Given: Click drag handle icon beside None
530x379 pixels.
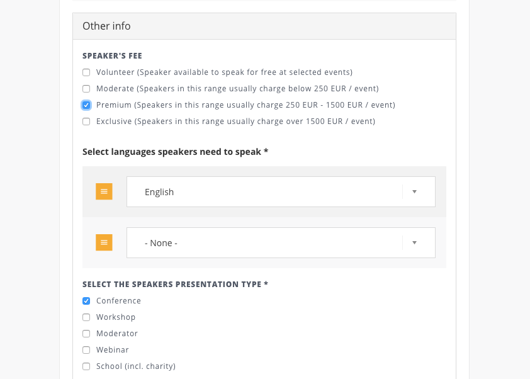Looking at the screenshot, I should [104, 242].
